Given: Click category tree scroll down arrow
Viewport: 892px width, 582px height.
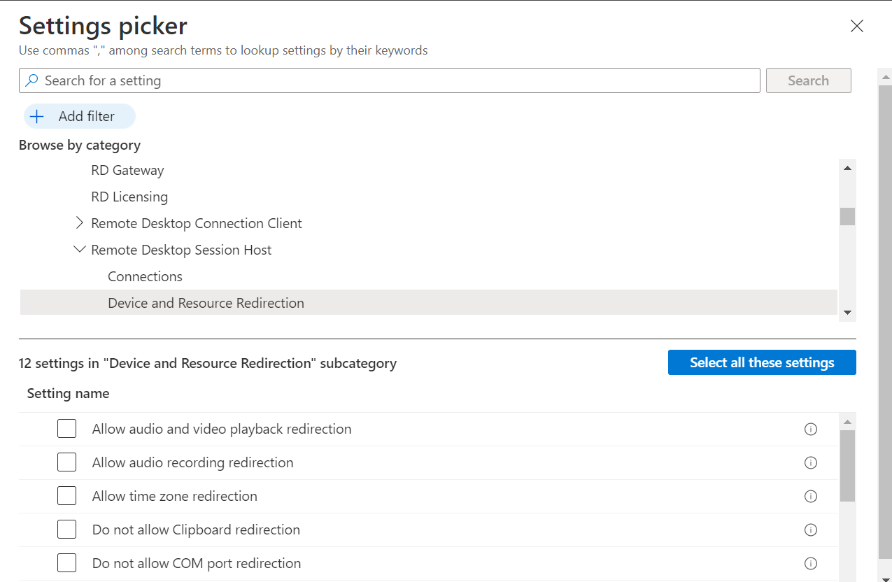Looking at the screenshot, I should coord(847,313).
